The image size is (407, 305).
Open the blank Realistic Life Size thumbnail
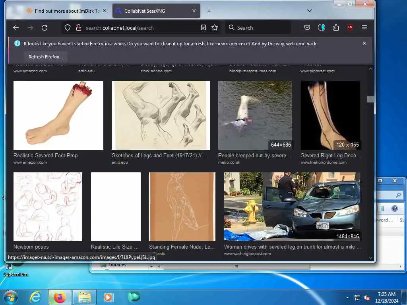tap(116, 207)
